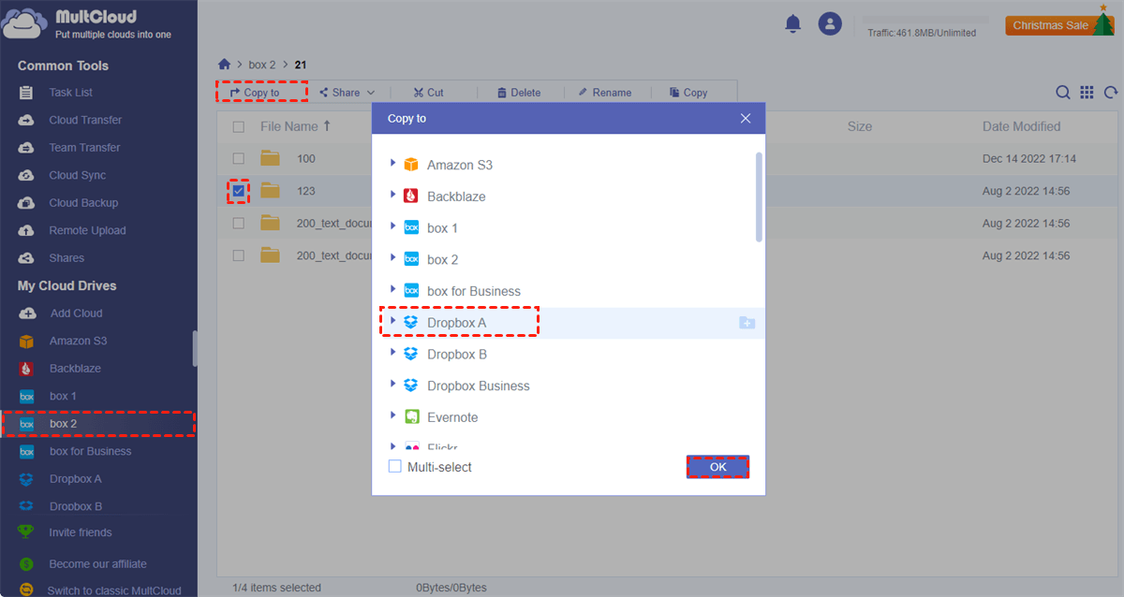Screen dimensions: 1124x597
Task: Confirm with the OK button
Action: [x=717, y=467]
